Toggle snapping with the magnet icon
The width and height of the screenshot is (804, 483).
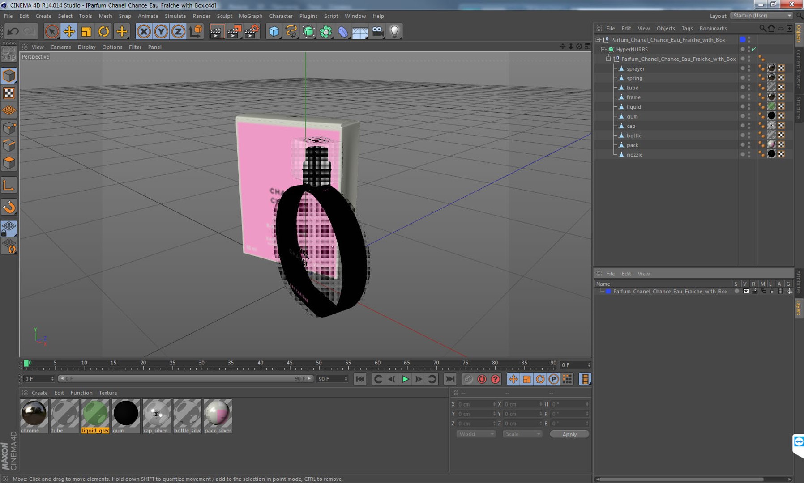(9, 207)
